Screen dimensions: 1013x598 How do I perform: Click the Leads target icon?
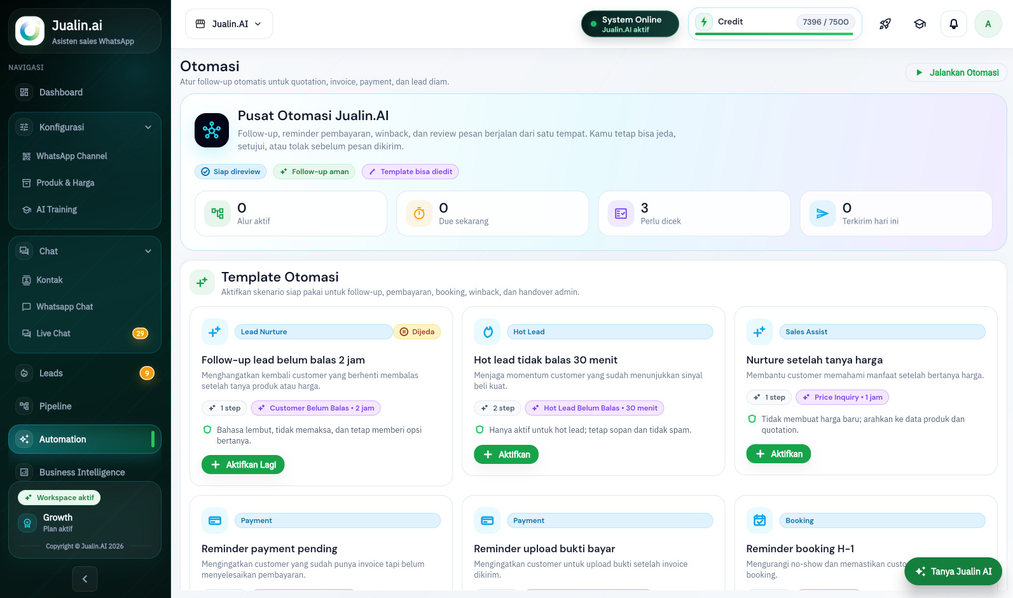[24, 373]
